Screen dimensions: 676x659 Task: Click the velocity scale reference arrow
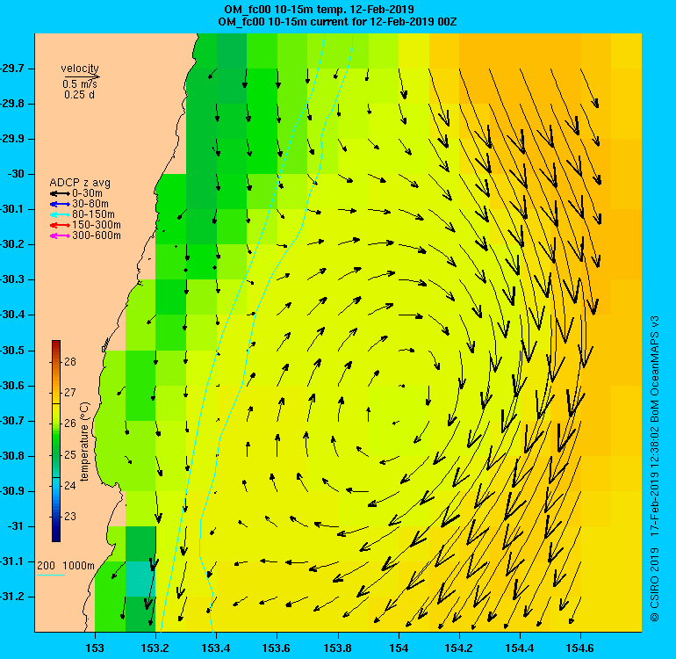pos(83,76)
